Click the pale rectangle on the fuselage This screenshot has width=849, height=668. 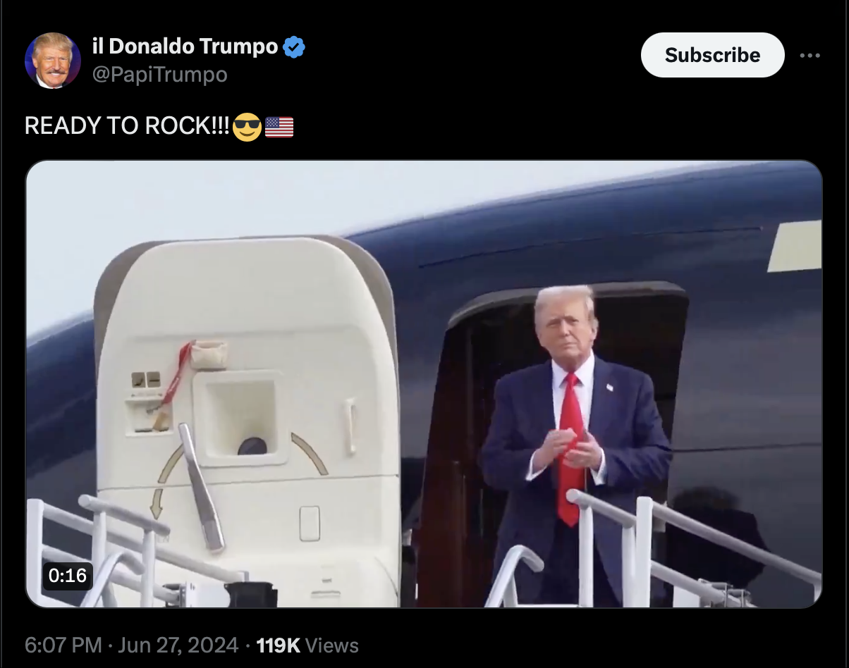pos(795,247)
